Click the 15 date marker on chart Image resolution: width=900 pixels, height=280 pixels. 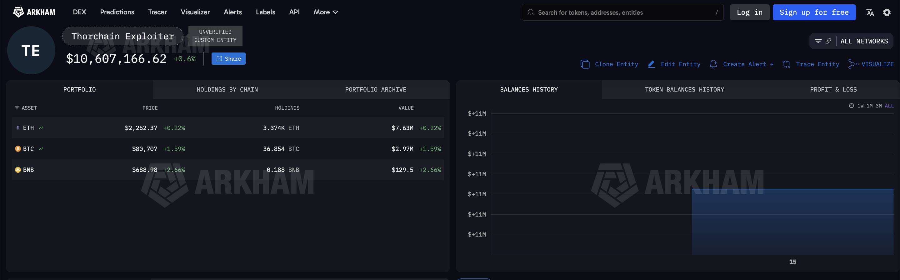tap(793, 262)
